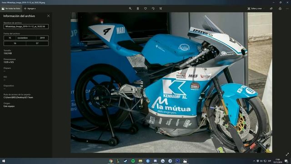The height and width of the screenshot is (164, 291).
Task: Click the motorcycle photo
Action: (171, 82)
